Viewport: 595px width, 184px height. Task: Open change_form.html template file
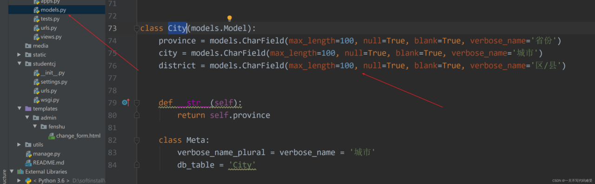coord(78,136)
